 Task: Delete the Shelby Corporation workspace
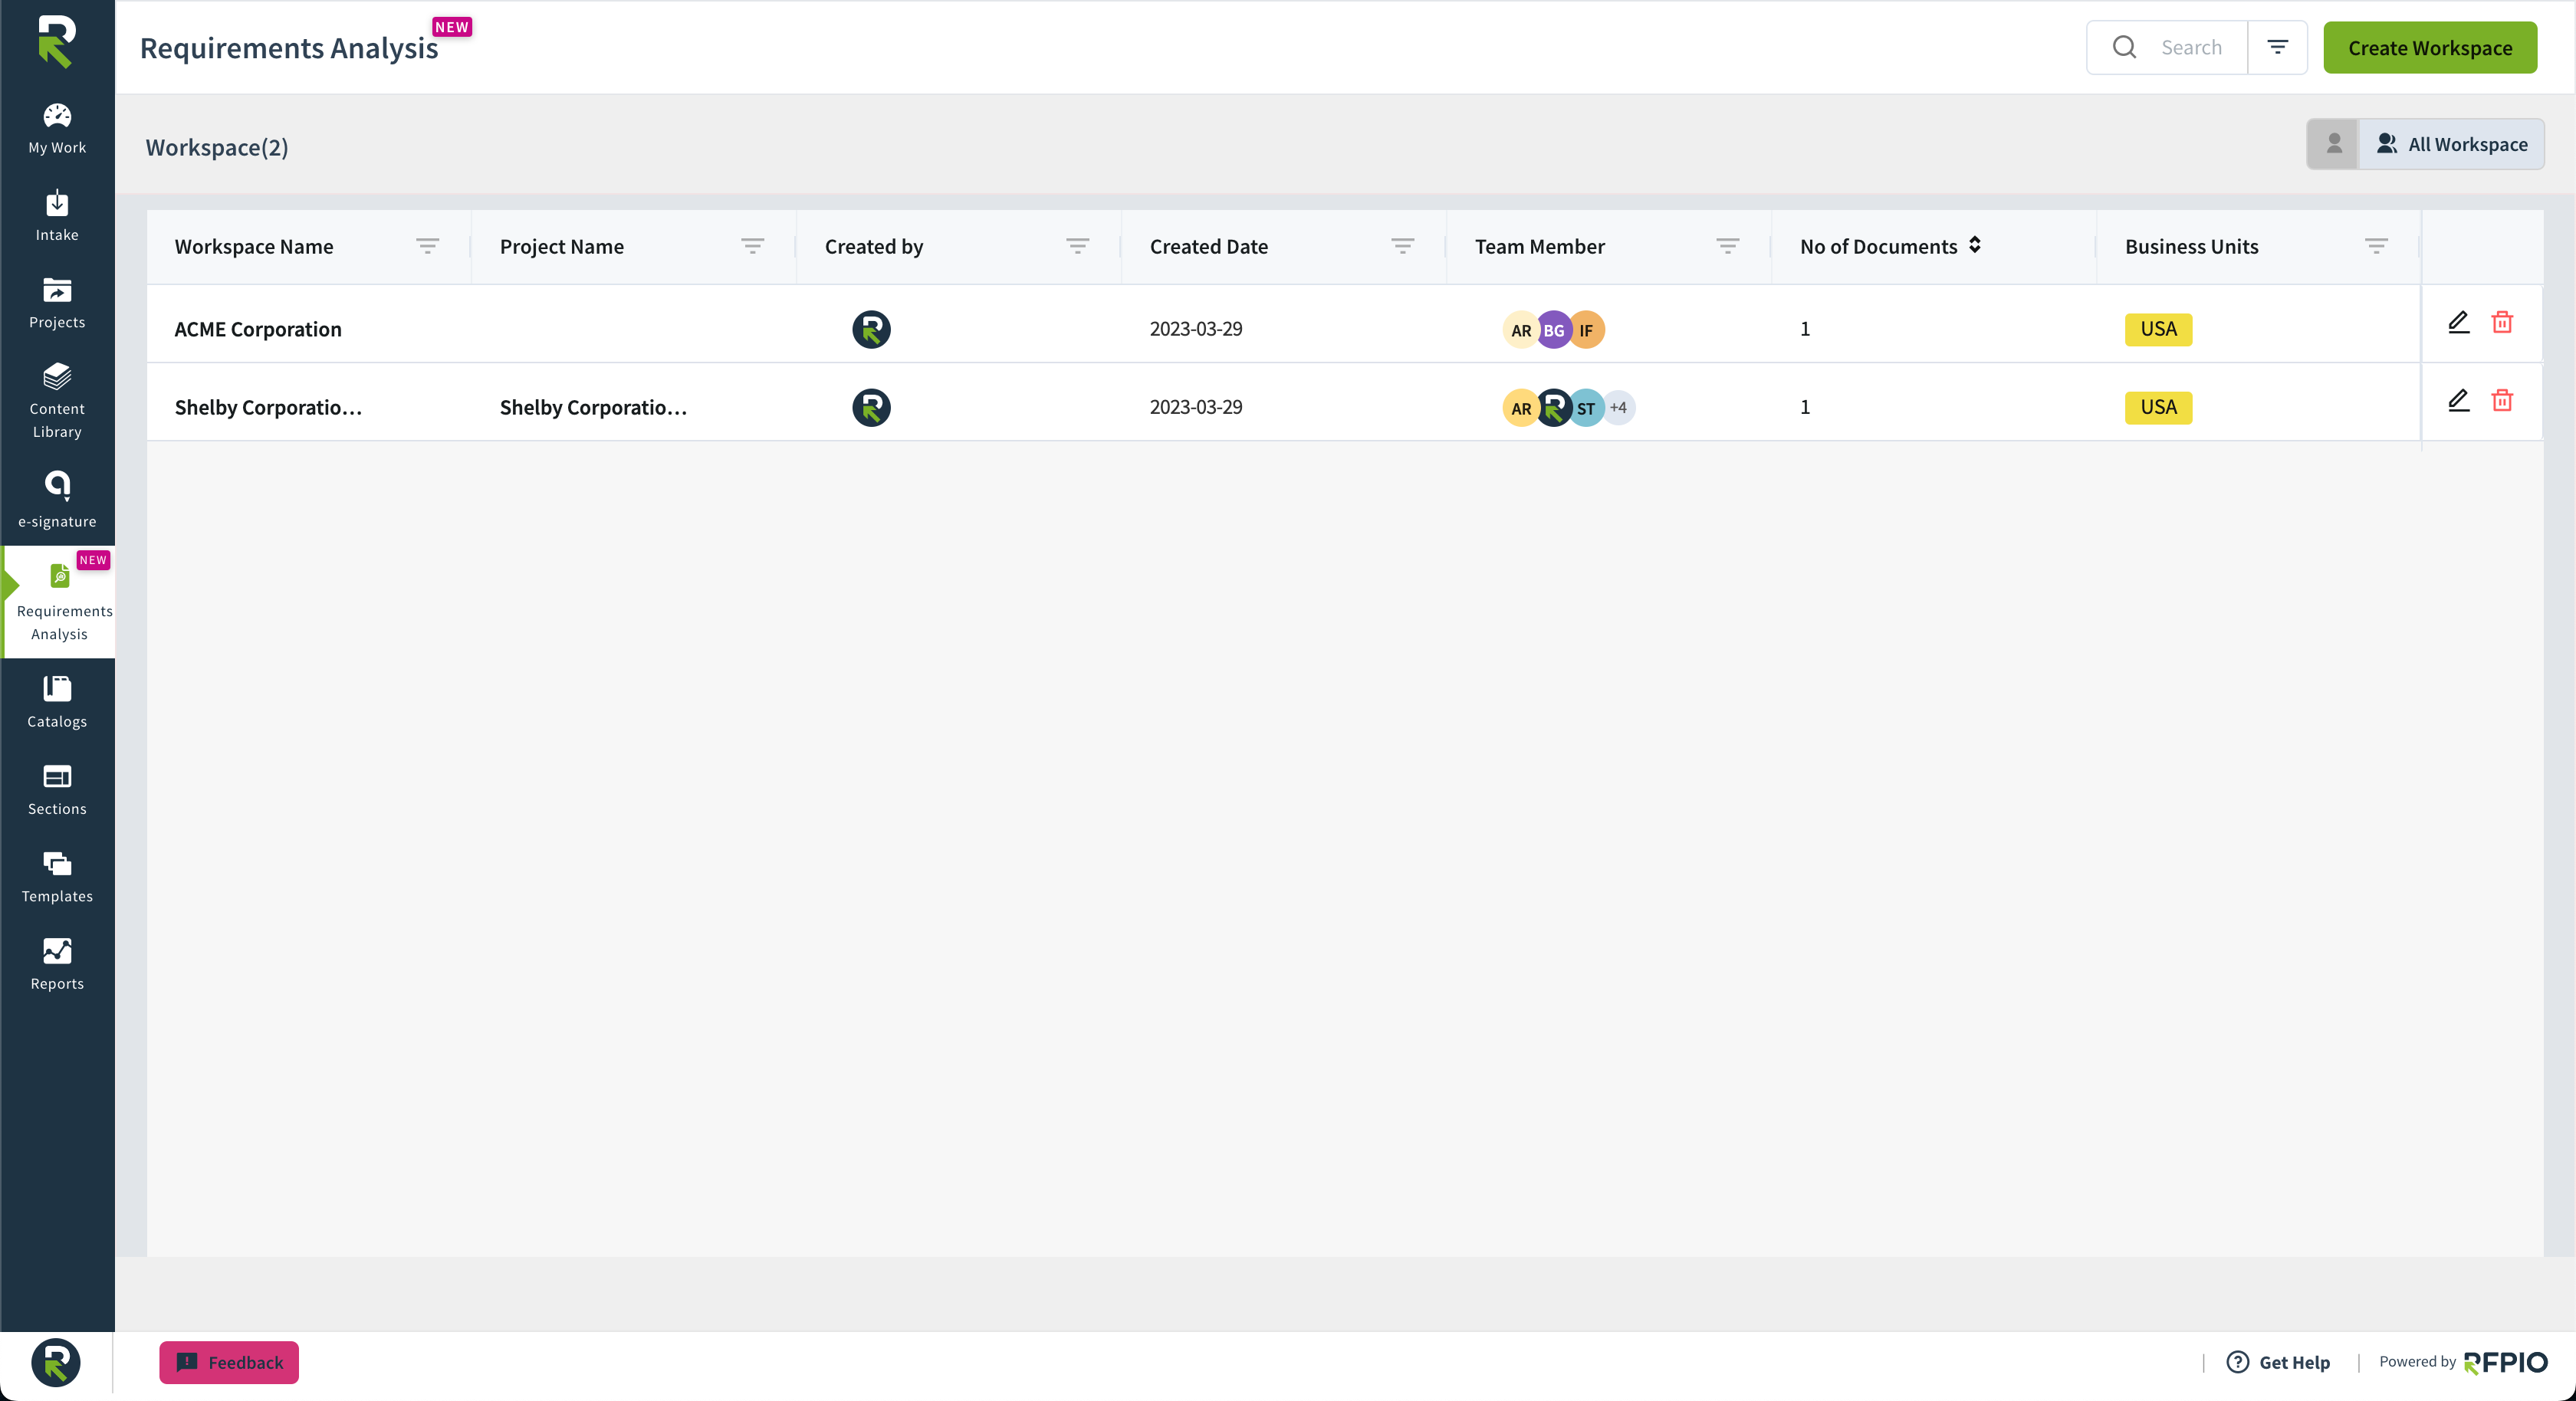(x=2502, y=400)
